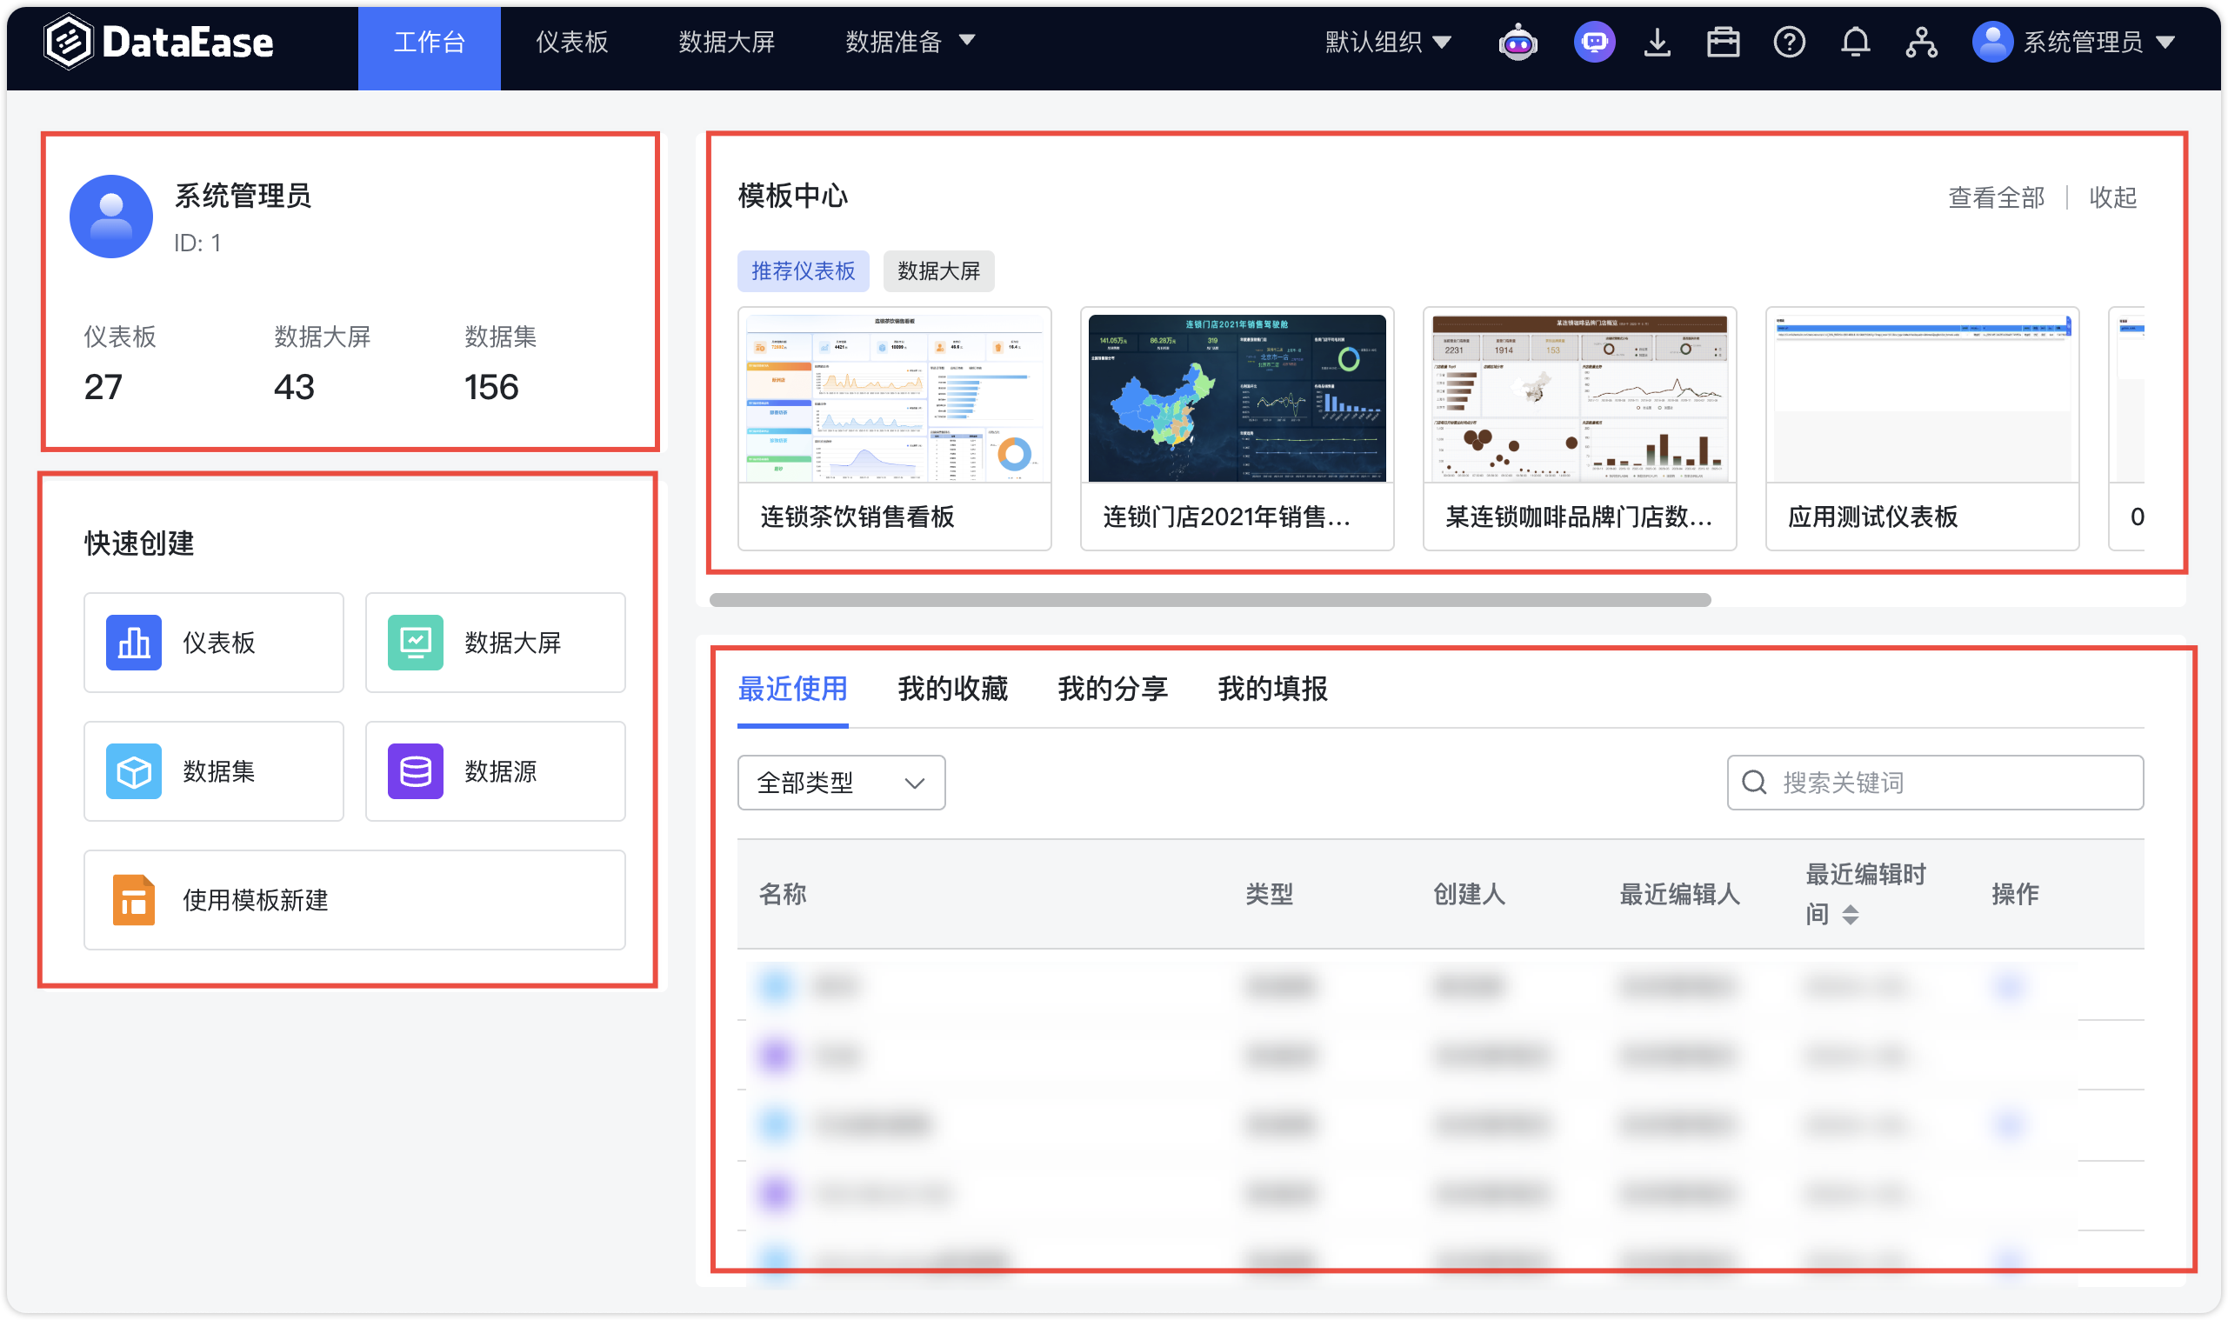Viewport: 2228px width, 1320px height.
Task: Switch to the 我的收藏 tab
Action: pyautogui.click(x=951, y=690)
